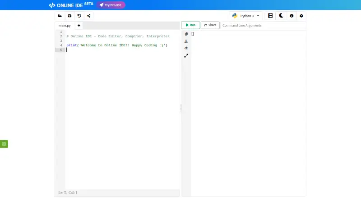The height and width of the screenshot is (198, 361).
Task: Click line number 1 in gutter
Action: 61,31
